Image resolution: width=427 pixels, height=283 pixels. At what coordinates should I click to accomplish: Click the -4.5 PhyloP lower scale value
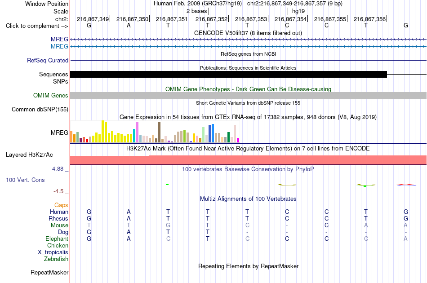[x=58, y=191]
